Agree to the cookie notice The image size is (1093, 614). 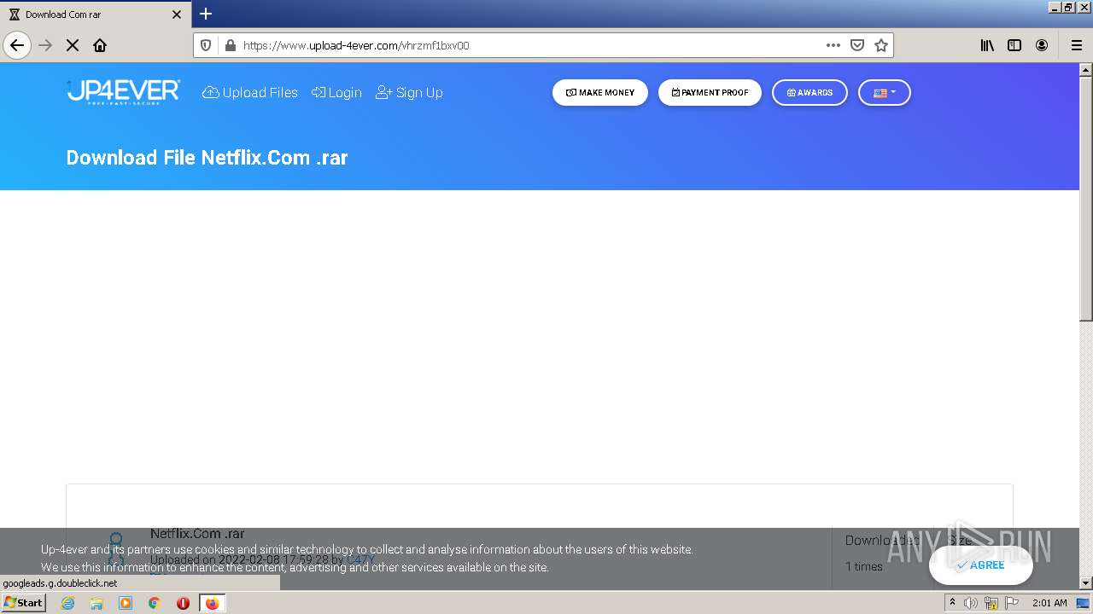(980, 565)
